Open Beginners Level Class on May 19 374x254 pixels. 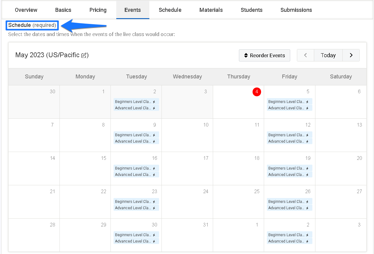(x=290, y=168)
